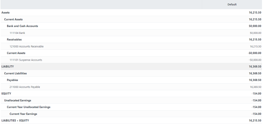Click the LIABILITIES + EQUITY total row
This screenshot has height=124, width=263.
pyautogui.click(x=15, y=120)
